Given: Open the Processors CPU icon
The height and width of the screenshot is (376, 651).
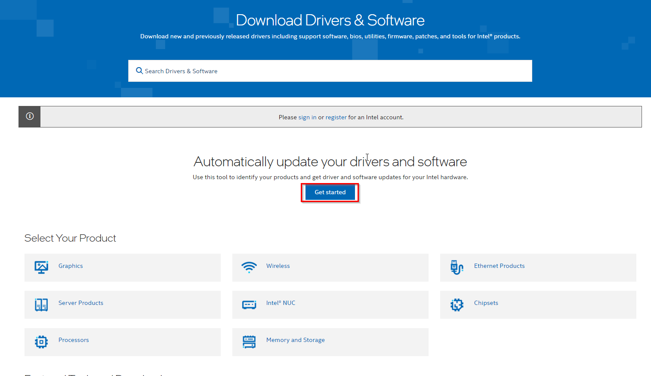Looking at the screenshot, I should (x=41, y=342).
